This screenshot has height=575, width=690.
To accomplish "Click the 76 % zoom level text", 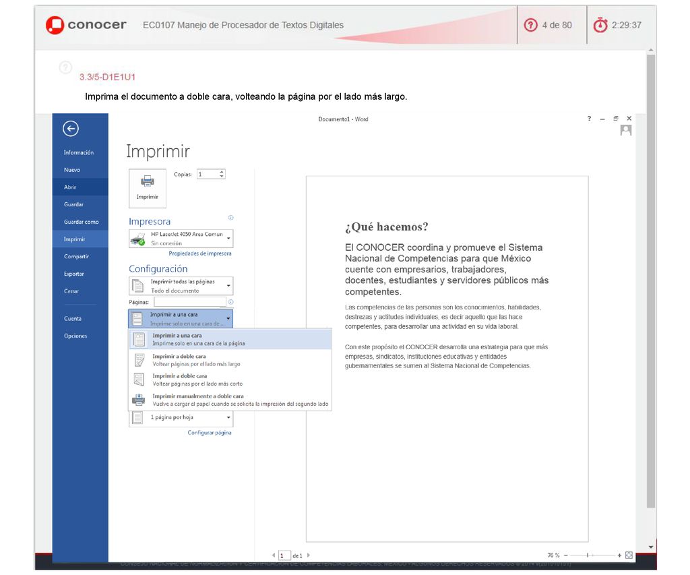I will point(553,555).
